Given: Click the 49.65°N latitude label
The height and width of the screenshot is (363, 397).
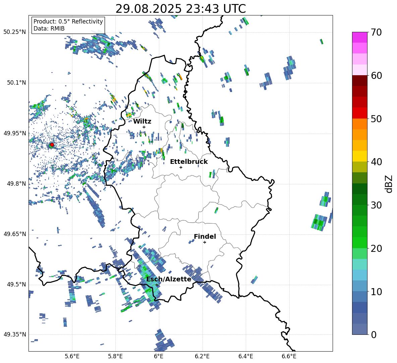Looking at the screenshot, I should point(15,234).
